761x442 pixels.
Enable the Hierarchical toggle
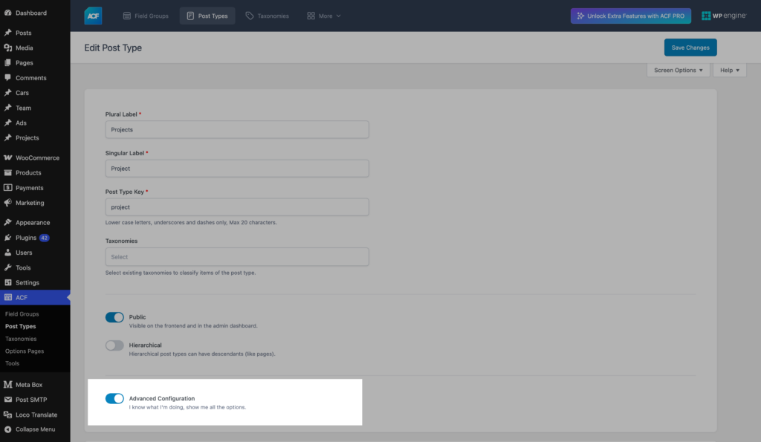tap(114, 345)
